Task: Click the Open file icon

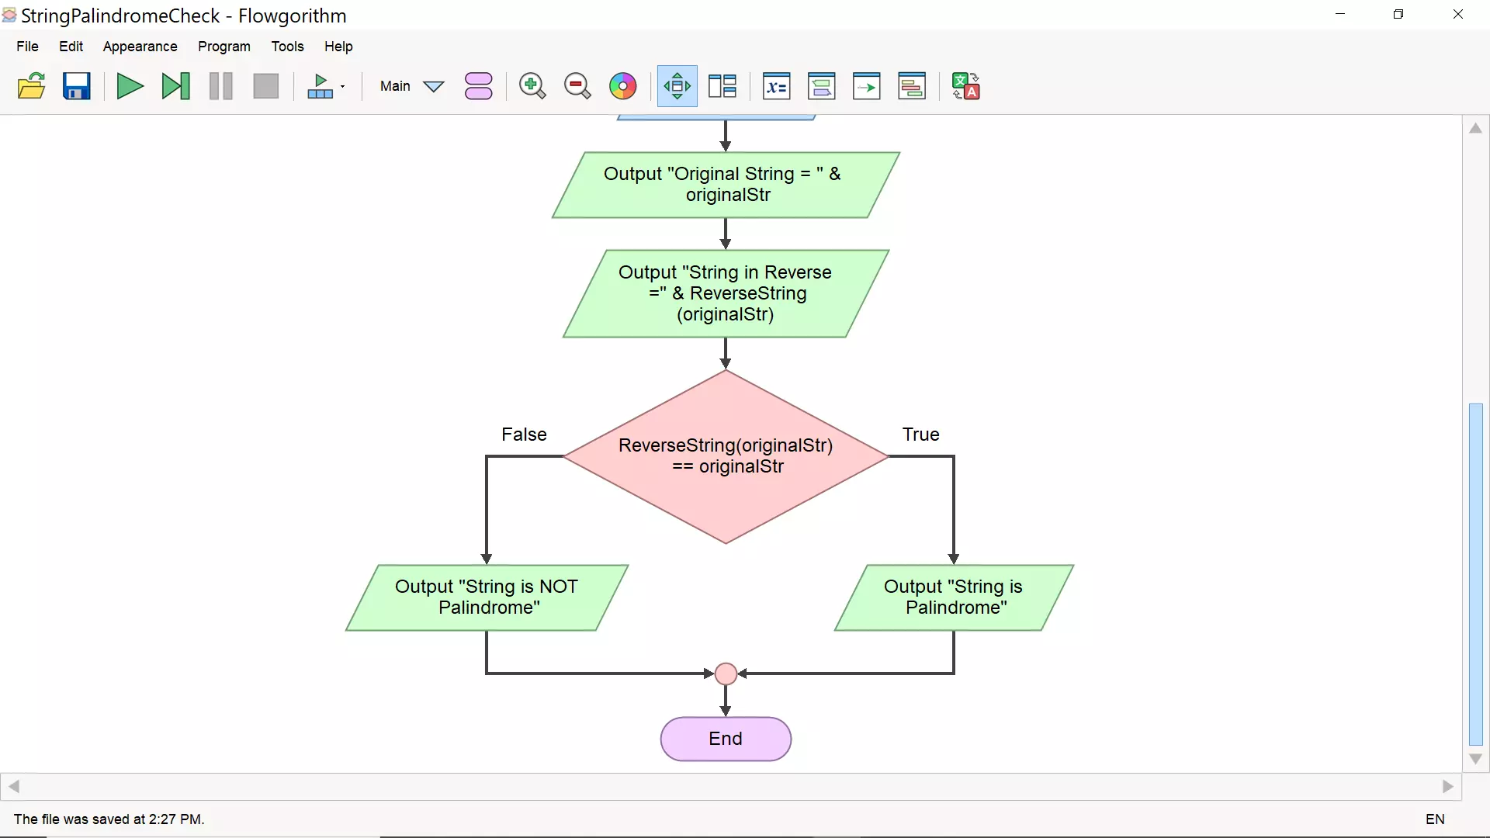Action: [x=32, y=86]
